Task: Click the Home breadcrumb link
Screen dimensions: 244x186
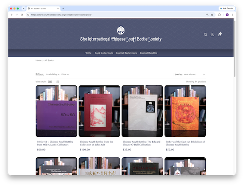Action: [39, 61]
